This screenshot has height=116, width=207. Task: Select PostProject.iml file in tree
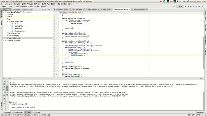(15, 33)
